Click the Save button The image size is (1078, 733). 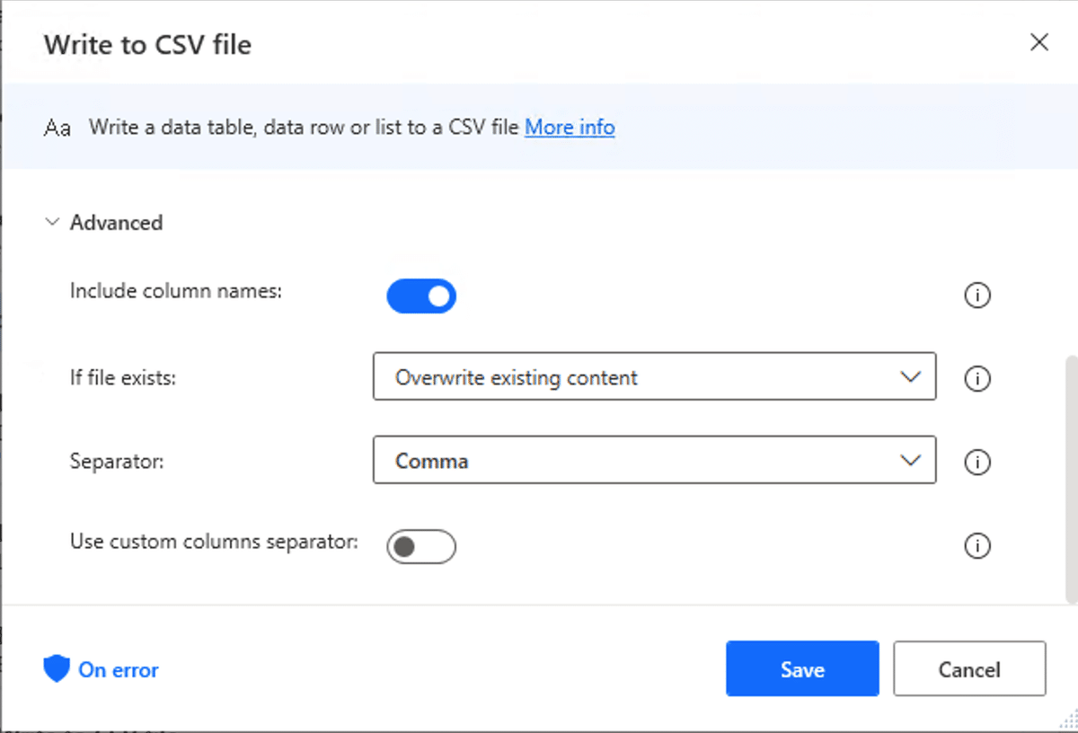(x=802, y=669)
